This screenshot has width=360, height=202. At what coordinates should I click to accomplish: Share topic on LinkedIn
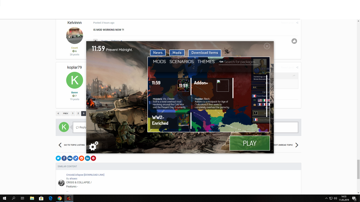pos(88,158)
